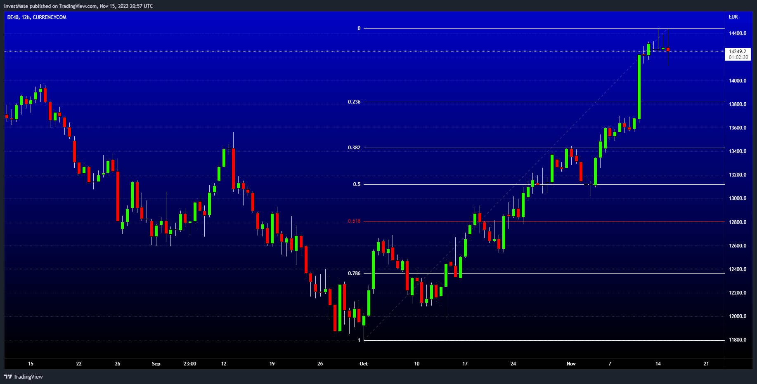This screenshot has width=757, height=384.
Task: Click the 15 date label on time axis
Action: (31, 364)
